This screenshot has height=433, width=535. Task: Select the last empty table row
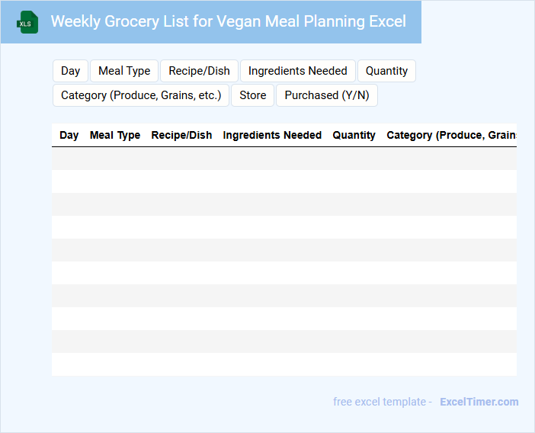pyautogui.click(x=284, y=364)
